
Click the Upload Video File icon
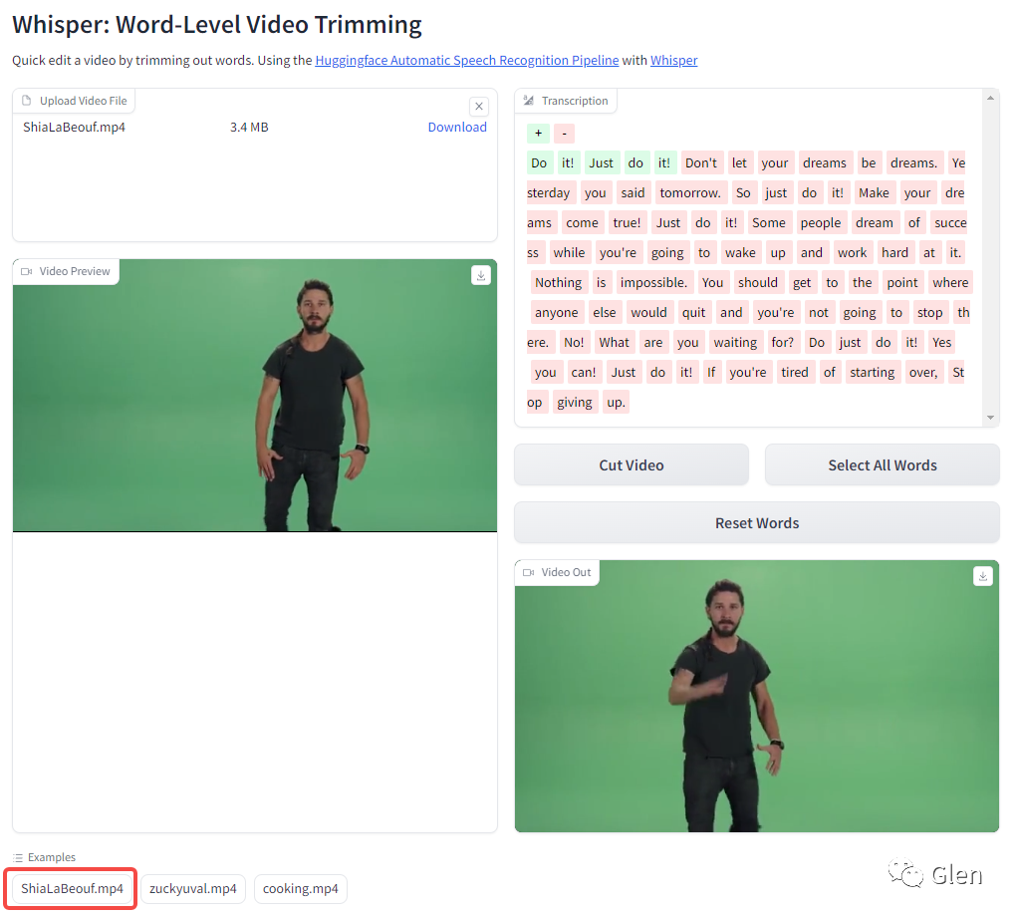pyautogui.click(x=27, y=101)
